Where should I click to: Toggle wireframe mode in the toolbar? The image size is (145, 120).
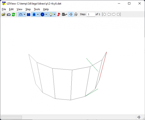[21, 14]
